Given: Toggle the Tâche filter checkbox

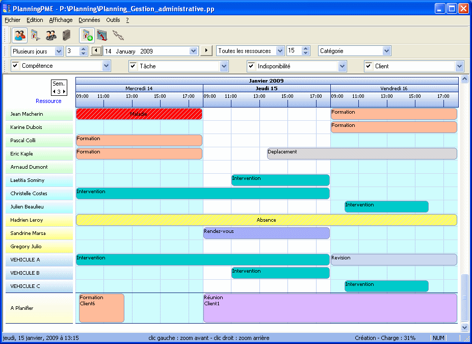Looking at the screenshot, I should tap(133, 66).
